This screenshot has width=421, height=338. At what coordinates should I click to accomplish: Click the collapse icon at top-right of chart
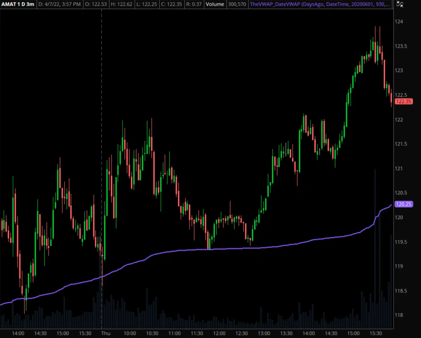400,4
